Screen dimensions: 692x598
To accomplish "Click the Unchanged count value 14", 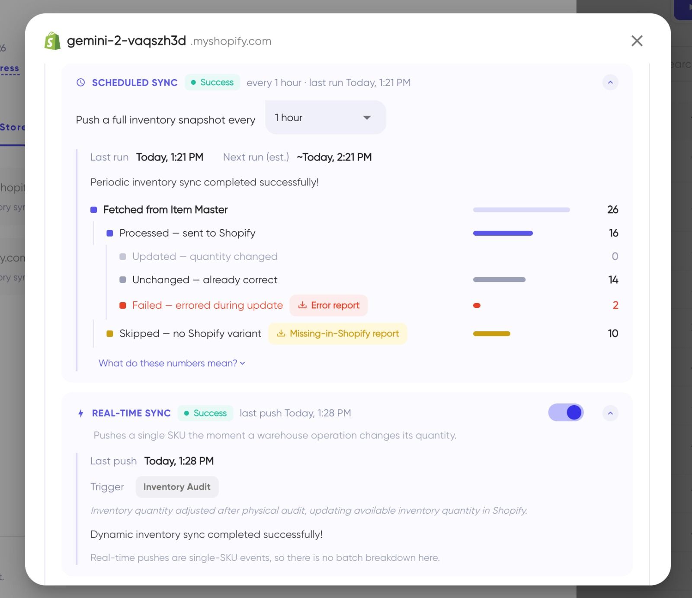I will pos(613,280).
